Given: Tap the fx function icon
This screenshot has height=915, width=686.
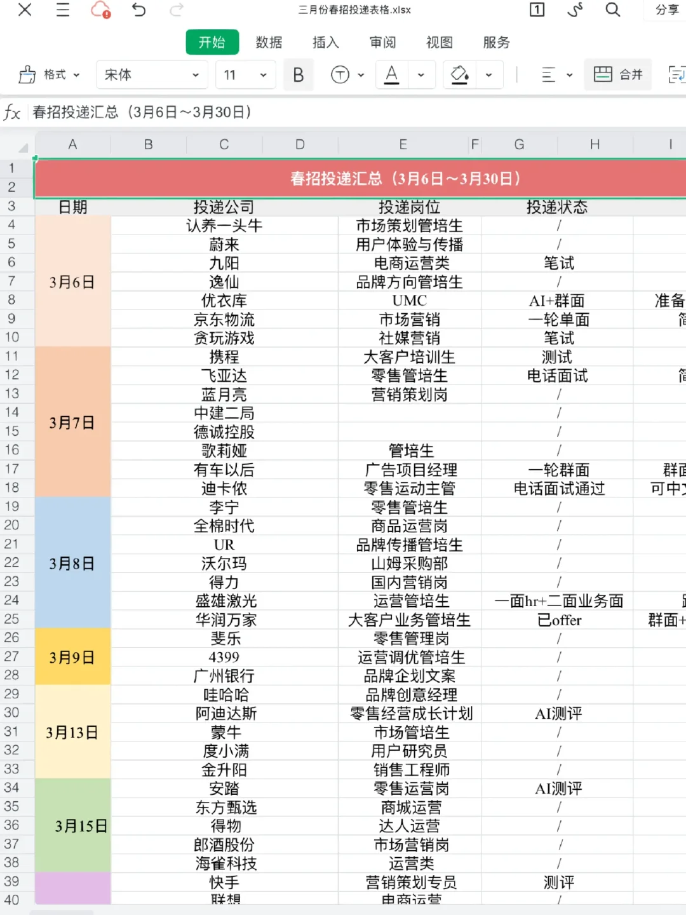Looking at the screenshot, I should pyautogui.click(x=12, y=112).
